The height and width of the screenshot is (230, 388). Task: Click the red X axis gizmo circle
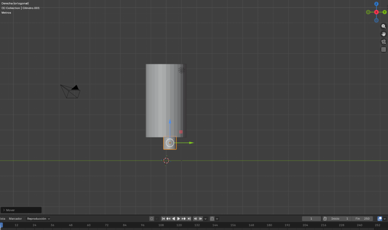tap(376, 12)
